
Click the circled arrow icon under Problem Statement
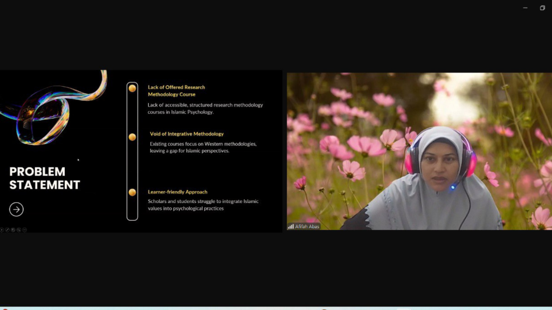[x=16, y=209]
